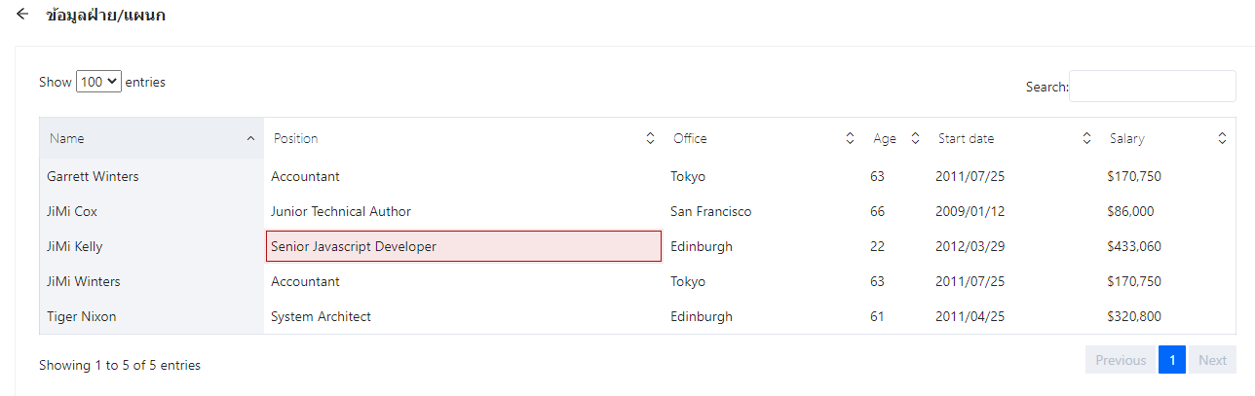1255x396 pixels.
Task: Click the Garrett Winters name cell
Action: click(93, 177)
